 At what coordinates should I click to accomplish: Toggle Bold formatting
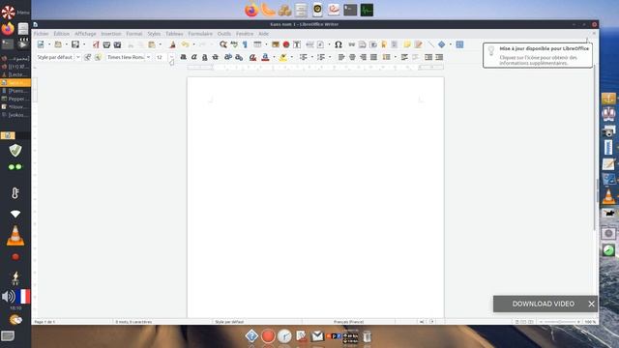pos(183,57)
